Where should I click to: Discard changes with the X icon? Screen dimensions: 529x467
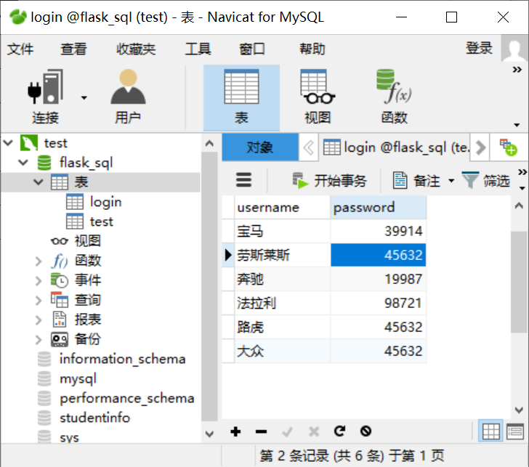click(x=314, y=431)
